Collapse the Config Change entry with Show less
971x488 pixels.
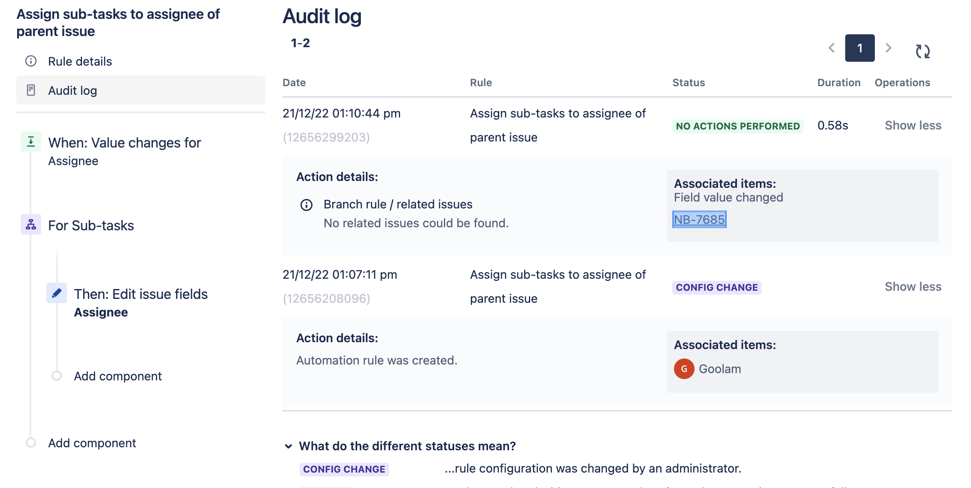coord(913,286)
